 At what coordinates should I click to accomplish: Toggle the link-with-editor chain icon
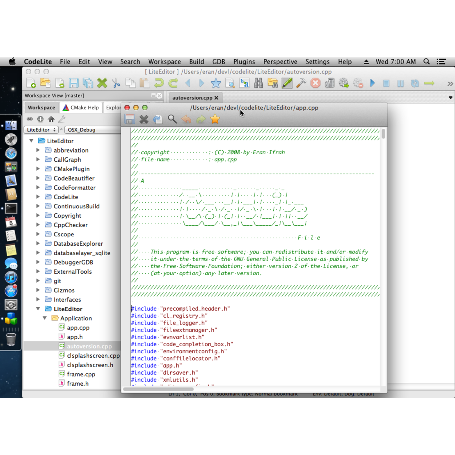(30, 119)
